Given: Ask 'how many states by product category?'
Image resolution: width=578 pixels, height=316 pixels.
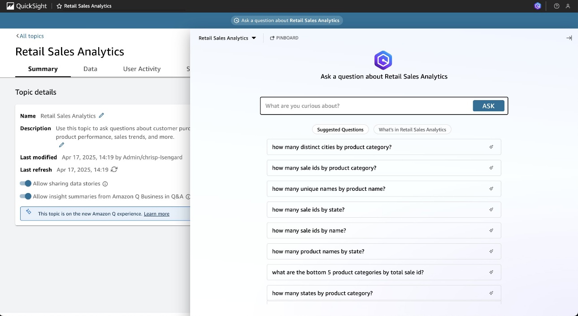Looking at the screenshot, I should pyautogui.click(x=384, y=293).
